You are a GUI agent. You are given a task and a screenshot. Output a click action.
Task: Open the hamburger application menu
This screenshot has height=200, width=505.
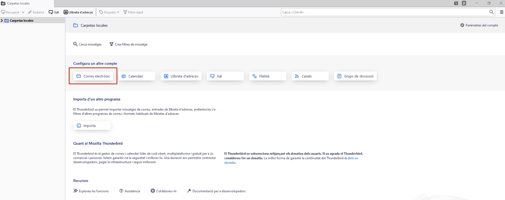[x=501, y=12]
